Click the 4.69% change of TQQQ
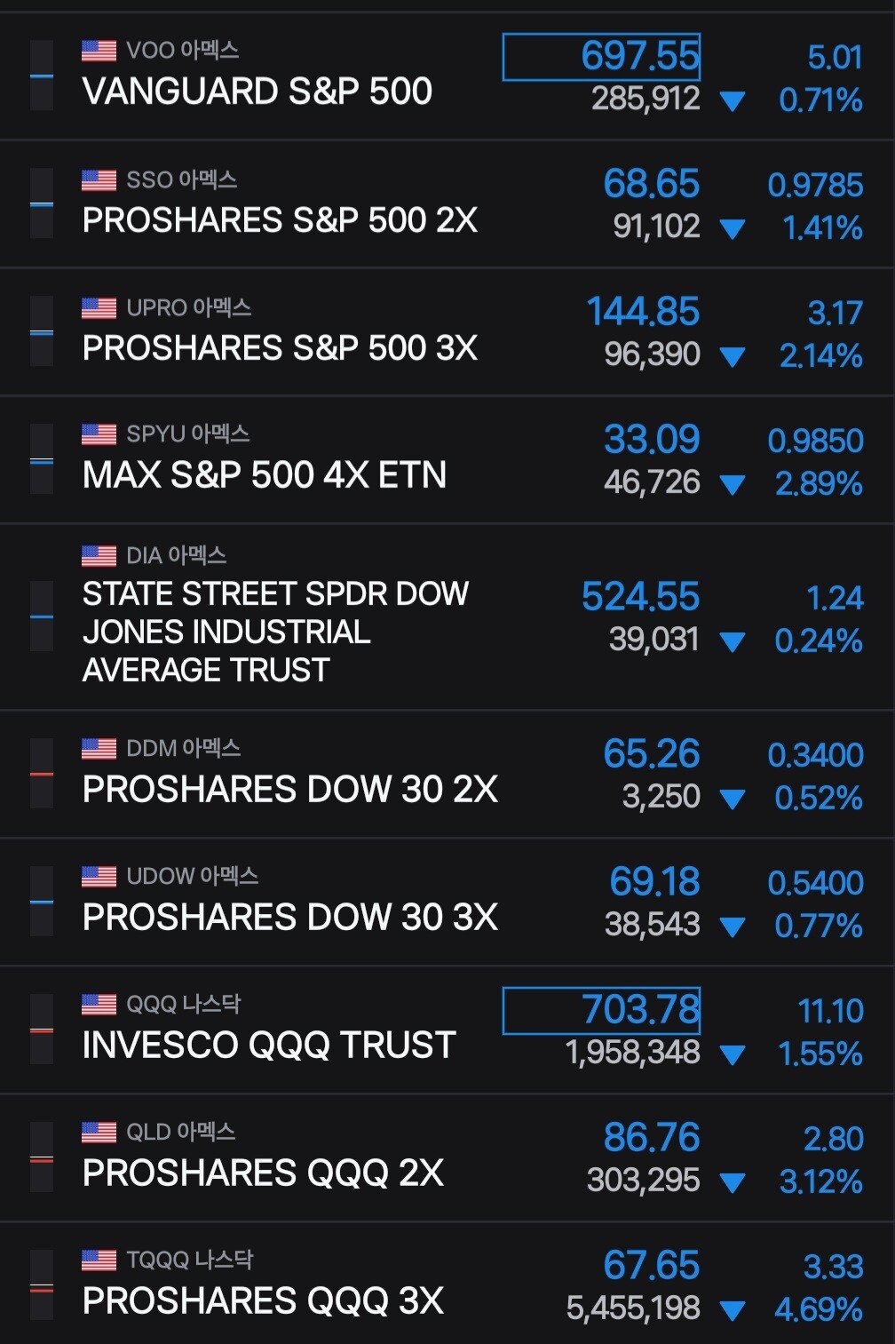The height and width of the screenshot is (1344, 895). point(819,1309)
